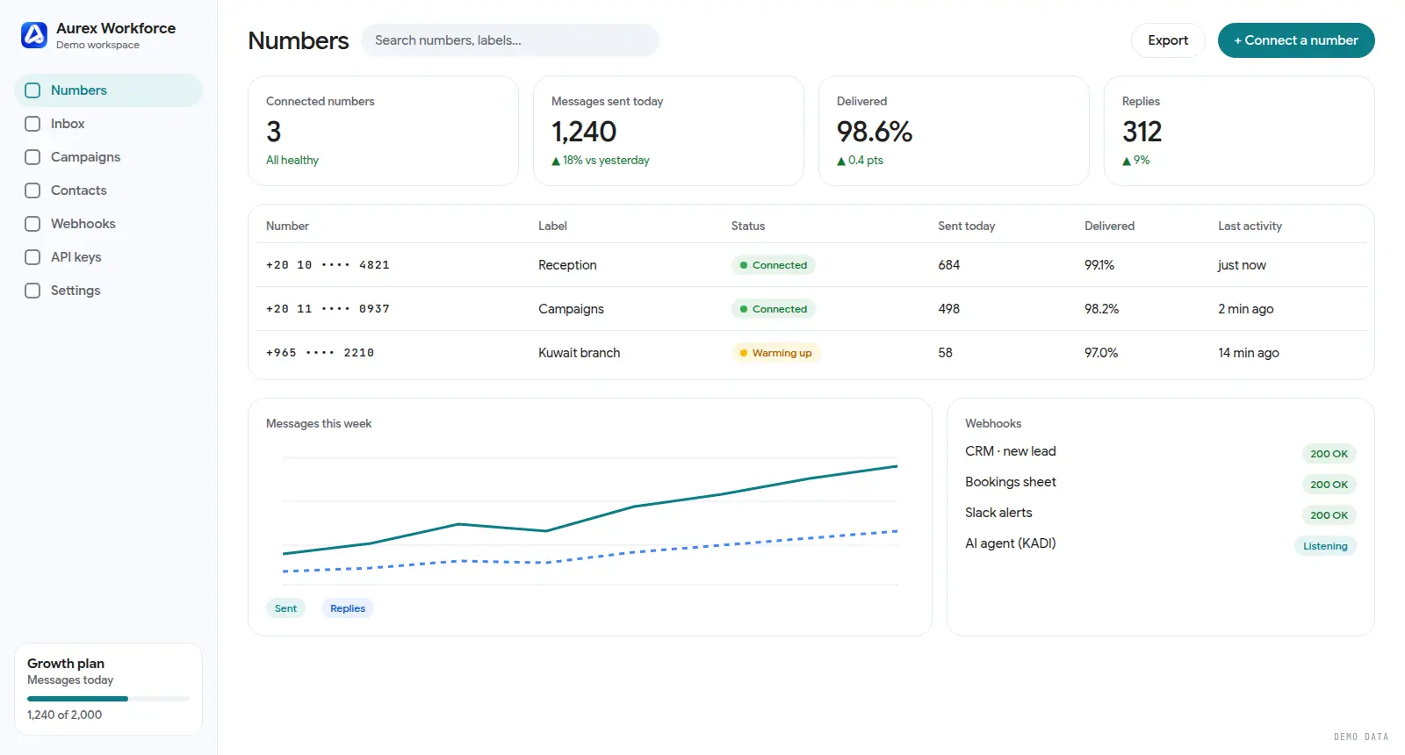The width and height of the screenshot is (1405, 755).
Task: Click the API keys sidebar icon
Action: pyautogui.click(x=32, y=257)
